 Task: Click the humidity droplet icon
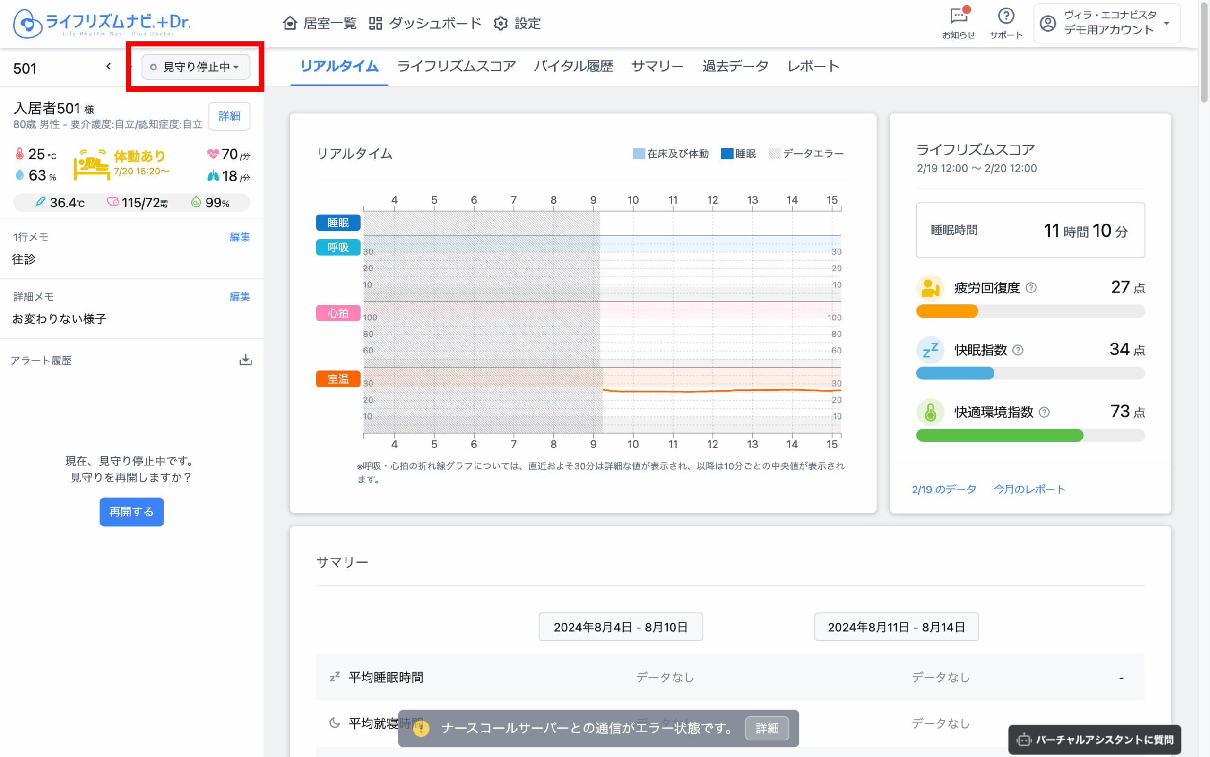click(19, 174)
